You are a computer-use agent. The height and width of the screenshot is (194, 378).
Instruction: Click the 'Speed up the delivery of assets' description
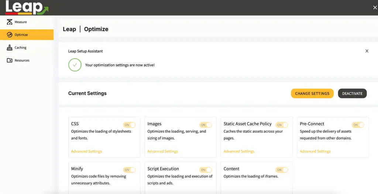[326, 135]
